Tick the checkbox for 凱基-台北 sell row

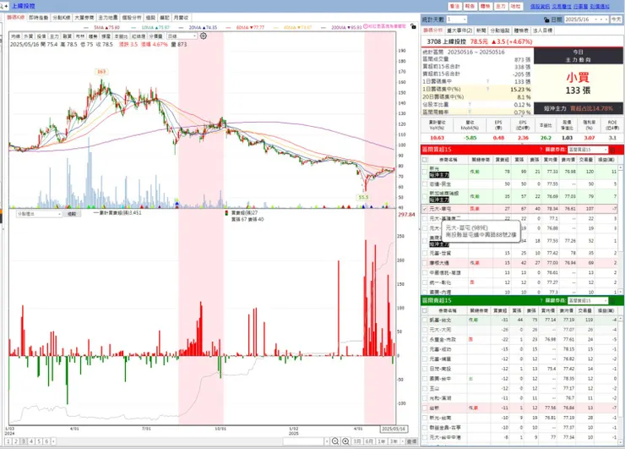426,320
